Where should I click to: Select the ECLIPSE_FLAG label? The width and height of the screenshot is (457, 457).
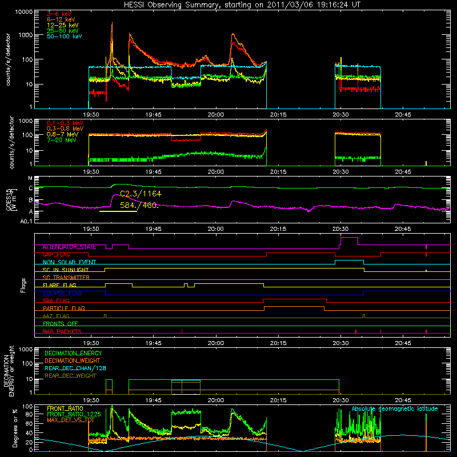point(62,293)
